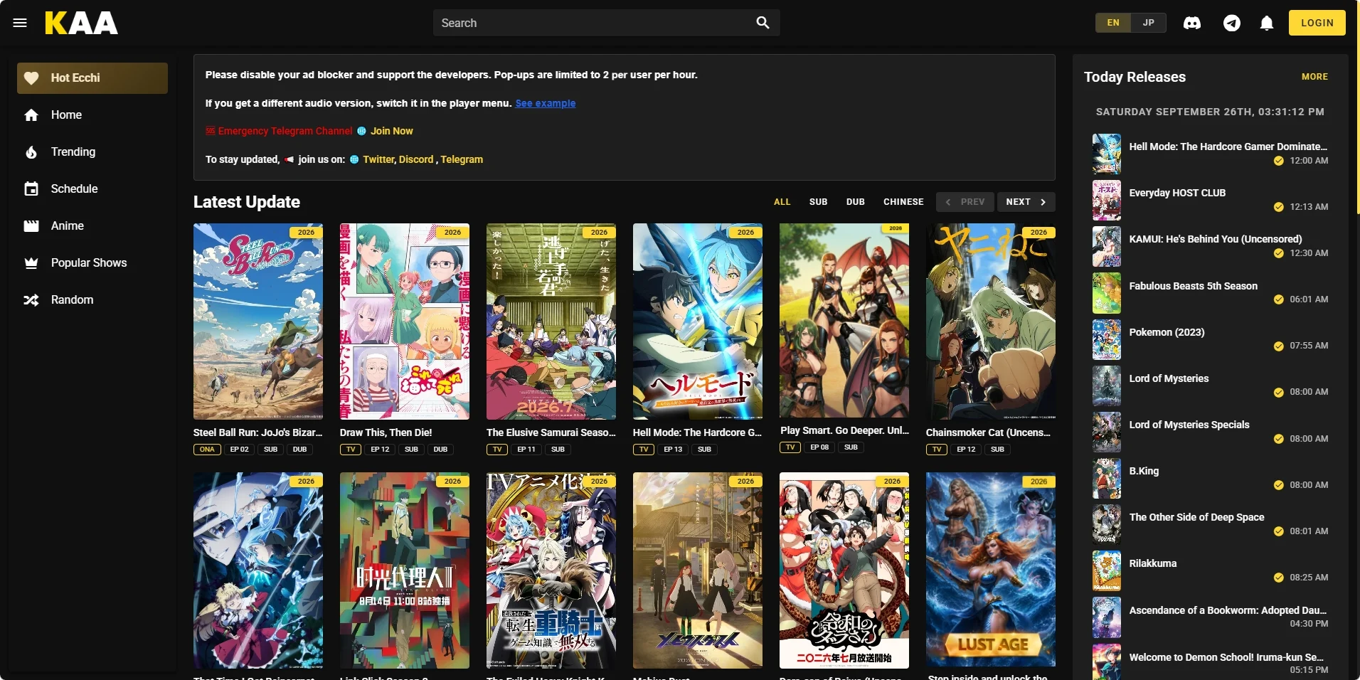This screenshot has width=1360, height=680.
Task: Open notifications bell icon
Action: coord(1267,23)
